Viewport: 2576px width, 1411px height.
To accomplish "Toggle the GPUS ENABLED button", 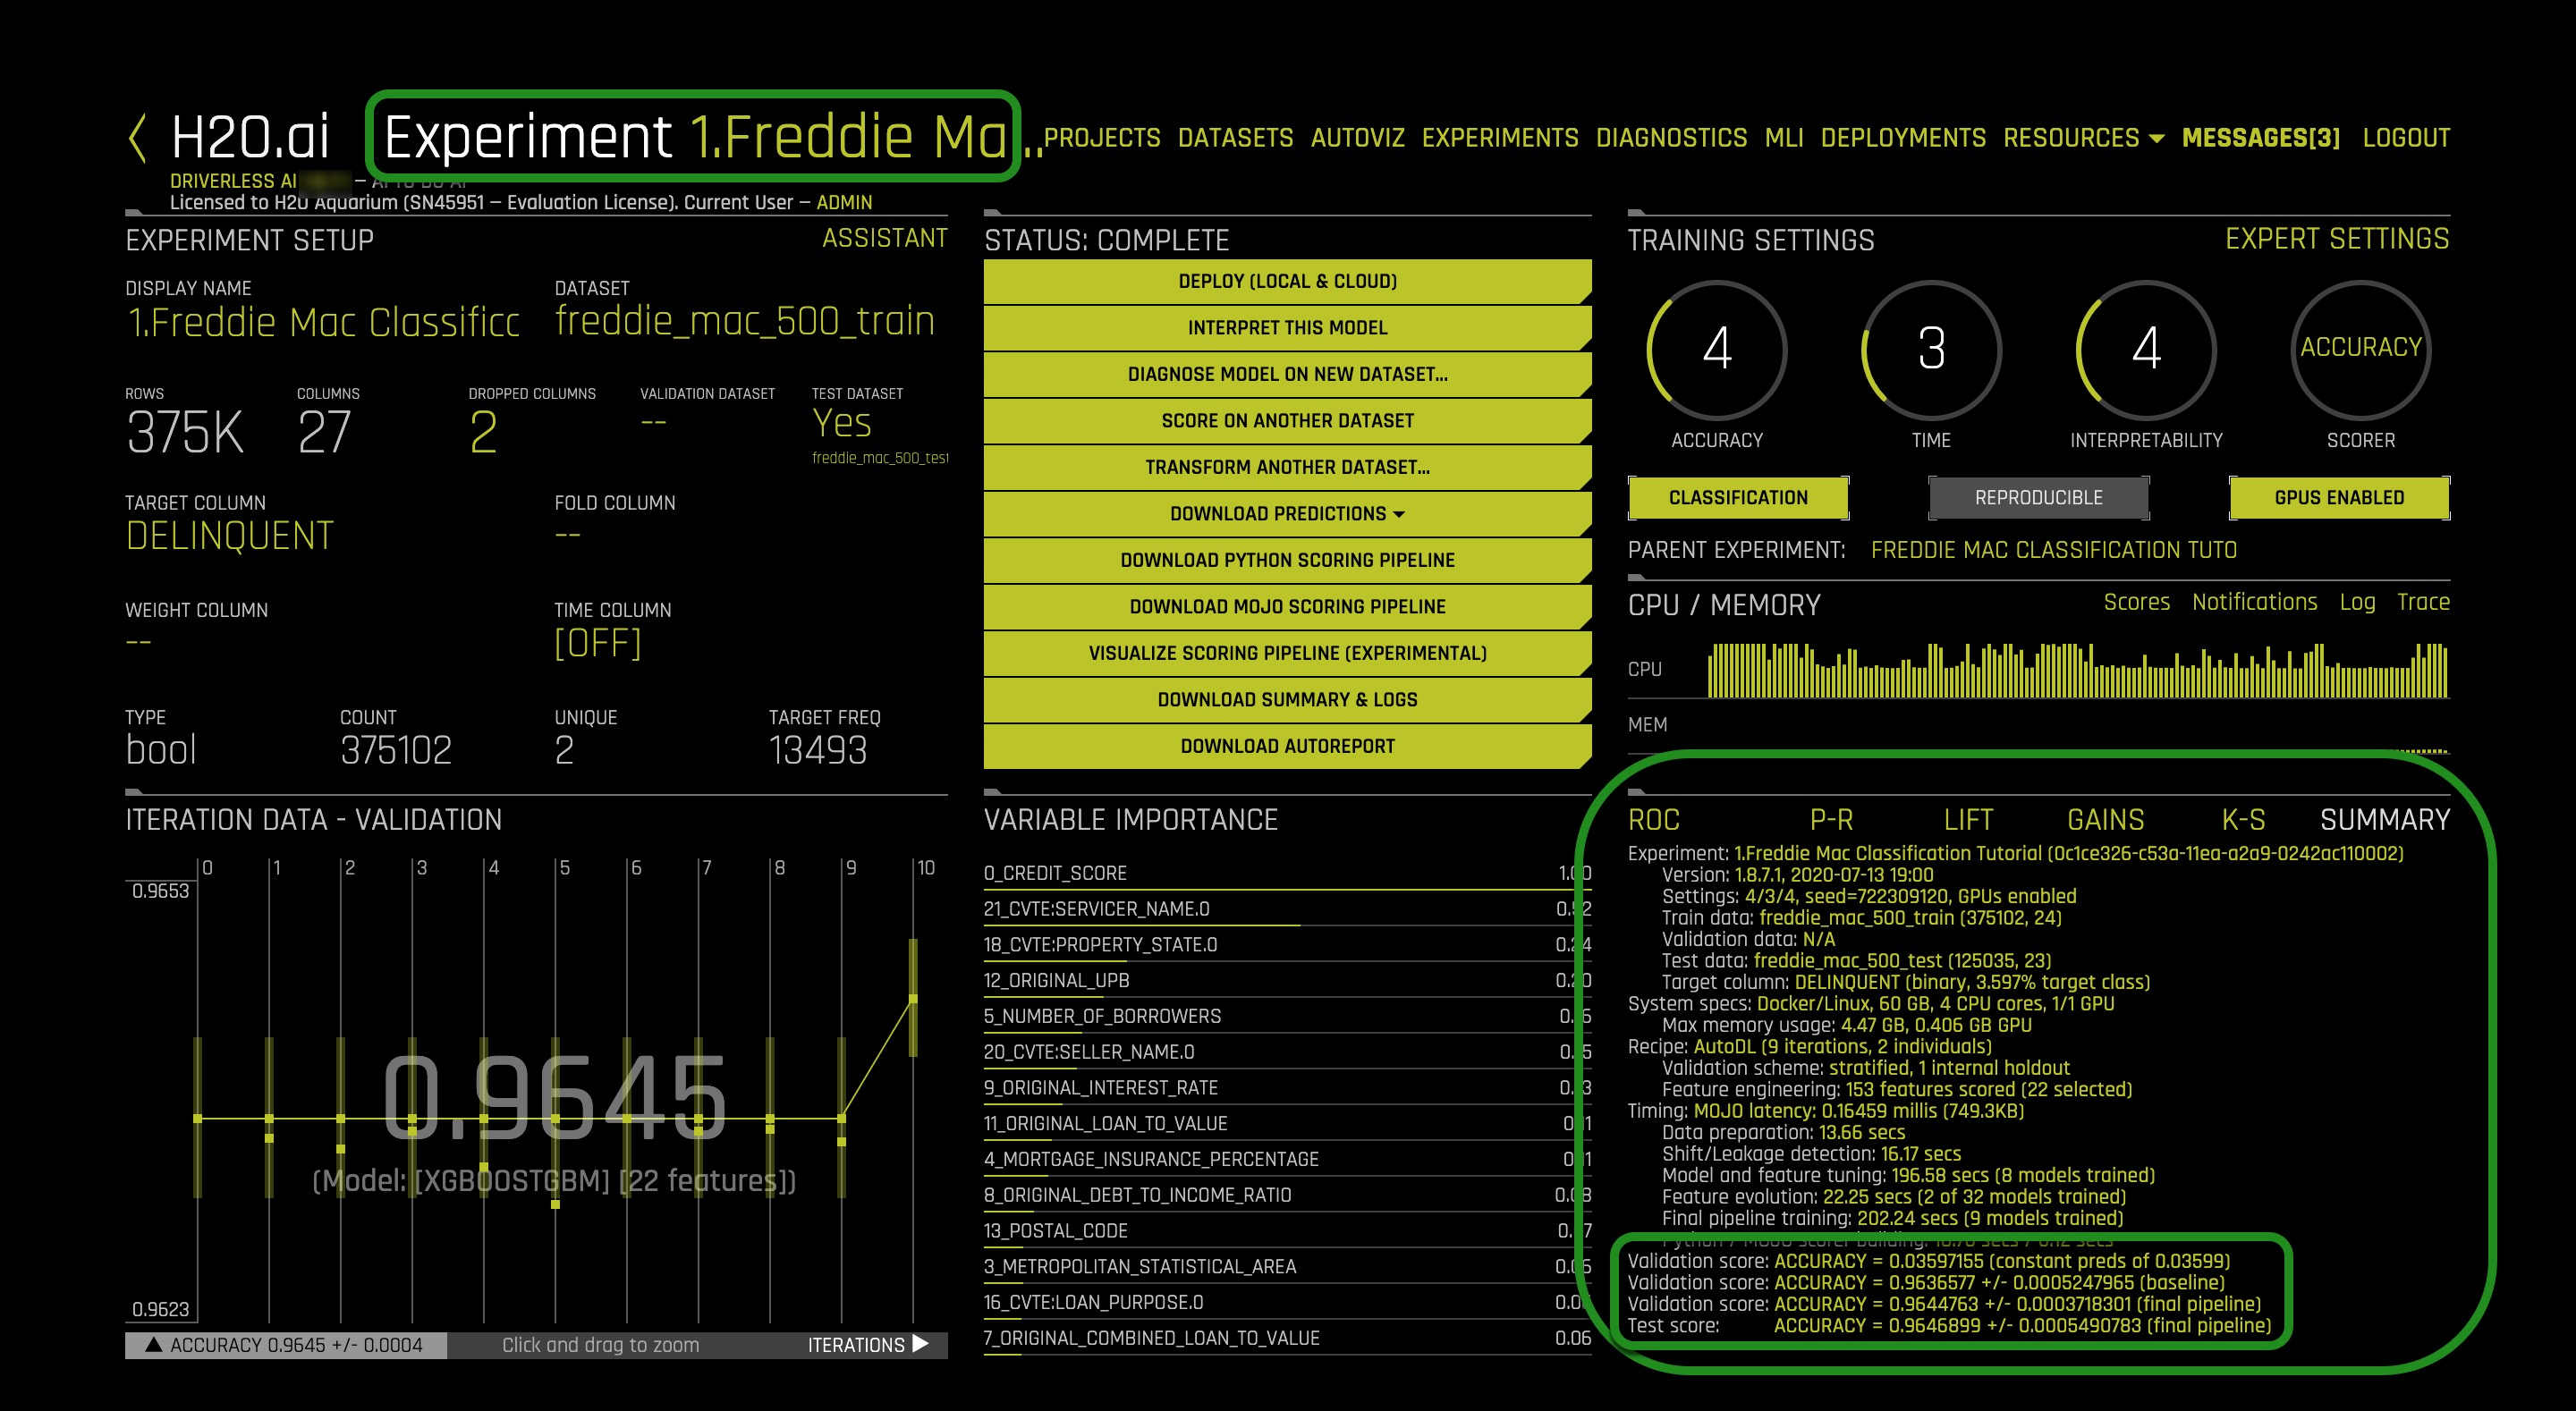I will (2339, 497).
